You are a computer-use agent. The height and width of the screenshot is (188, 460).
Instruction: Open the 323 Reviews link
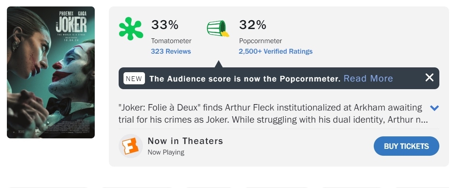tap(171, 51)
